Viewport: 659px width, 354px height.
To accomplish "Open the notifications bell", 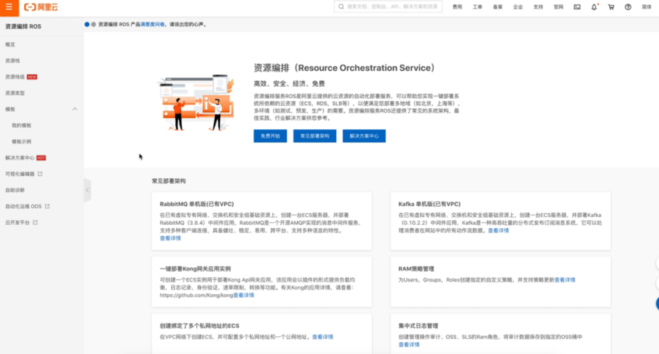I will click(594, 7).
